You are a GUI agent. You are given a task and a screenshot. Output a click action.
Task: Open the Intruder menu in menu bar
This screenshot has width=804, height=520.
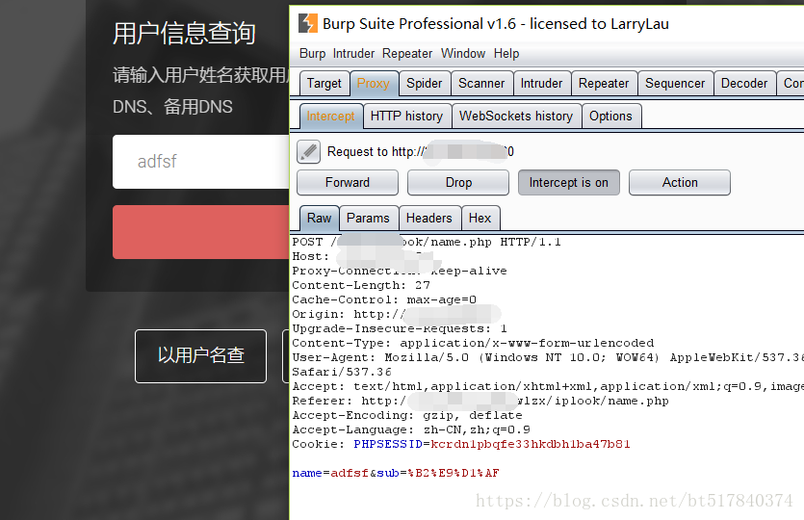click(x=353, y=53)
